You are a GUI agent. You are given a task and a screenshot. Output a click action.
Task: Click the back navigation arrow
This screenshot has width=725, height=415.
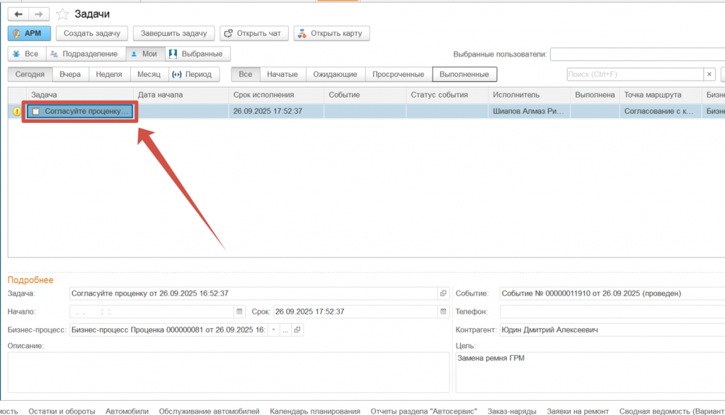tap(18, 14)
